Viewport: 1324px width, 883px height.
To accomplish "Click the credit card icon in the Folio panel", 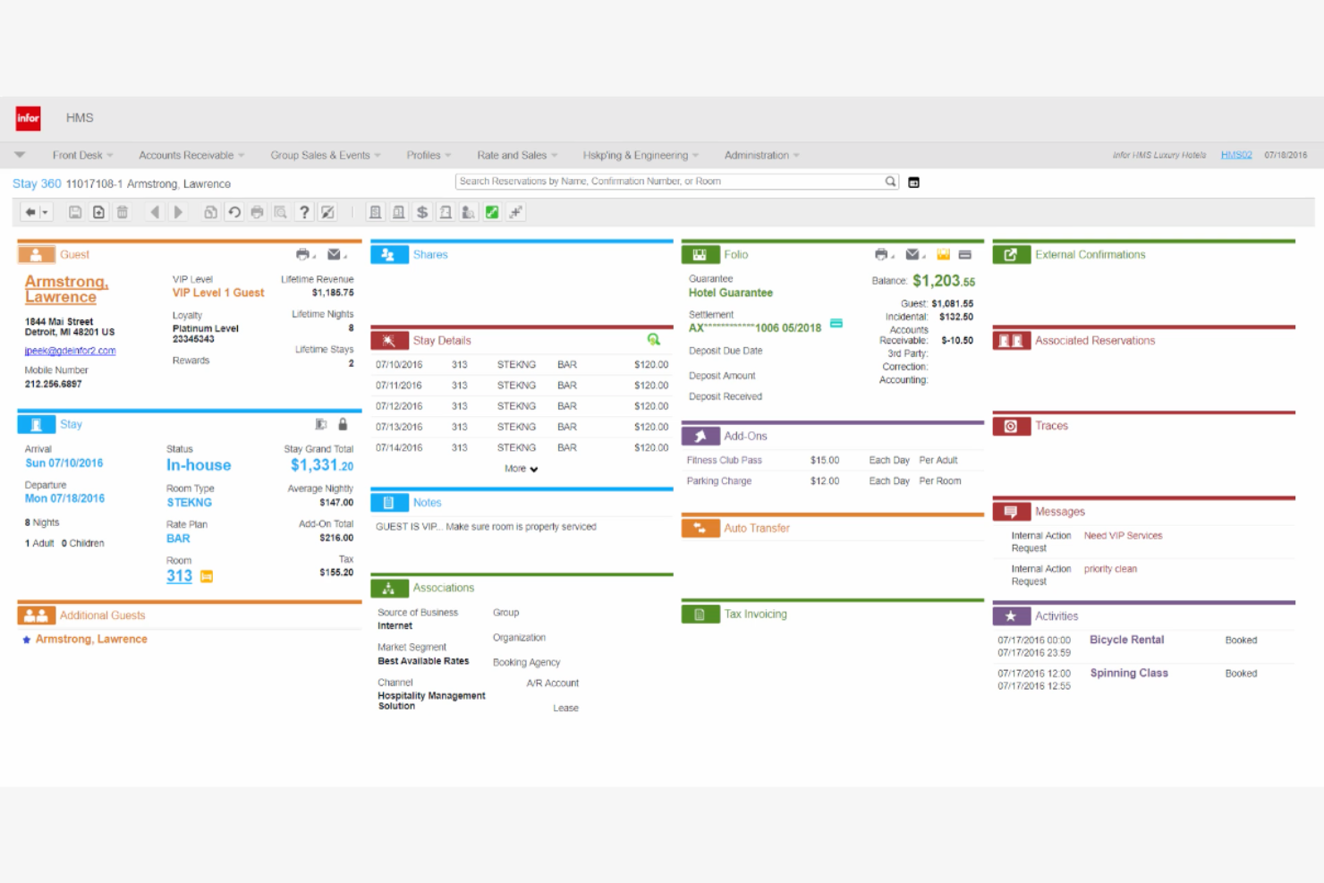I will 964,254.
